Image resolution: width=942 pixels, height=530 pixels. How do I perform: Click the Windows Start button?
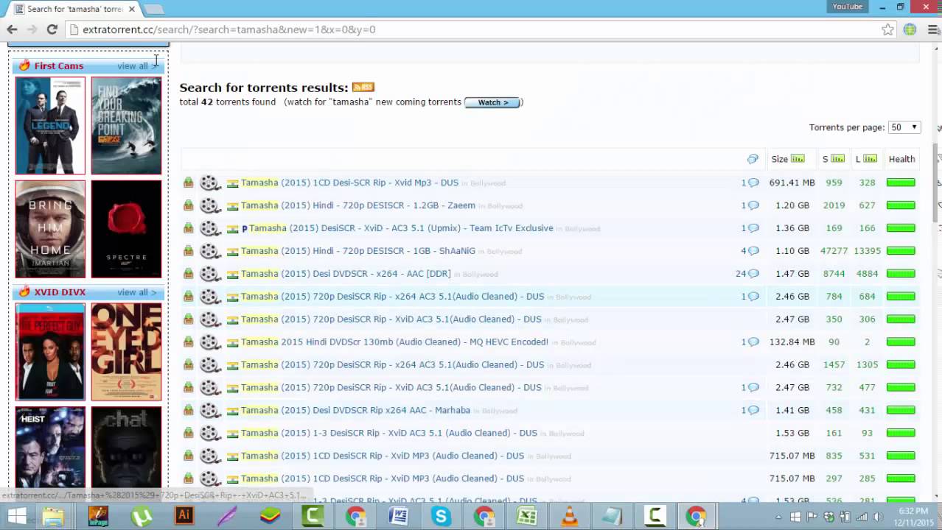click(16, 517)
